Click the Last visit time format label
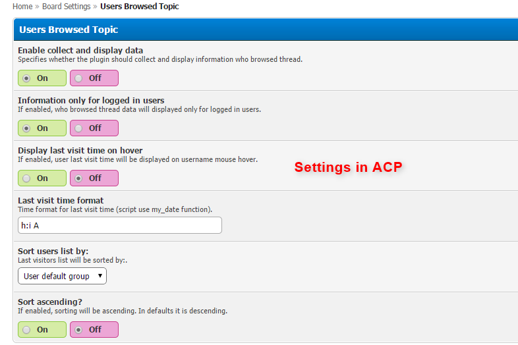This screenshot has width=518, height=345. coord(61,200)
